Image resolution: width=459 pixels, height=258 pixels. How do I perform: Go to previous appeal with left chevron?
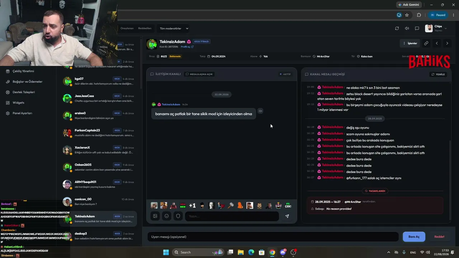[437, 43]
